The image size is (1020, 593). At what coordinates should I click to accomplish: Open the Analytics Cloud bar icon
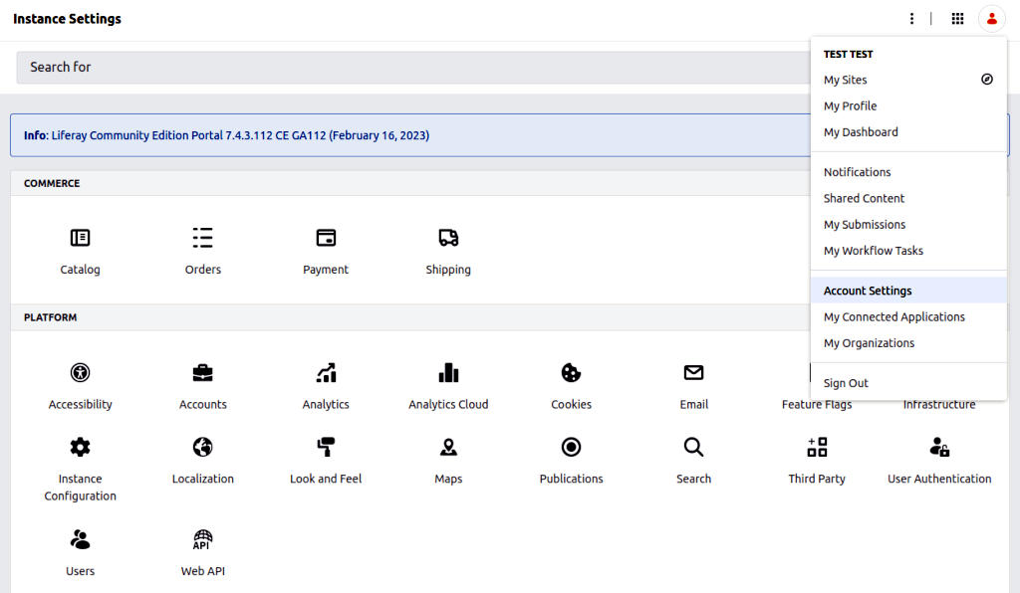[448, 373]
